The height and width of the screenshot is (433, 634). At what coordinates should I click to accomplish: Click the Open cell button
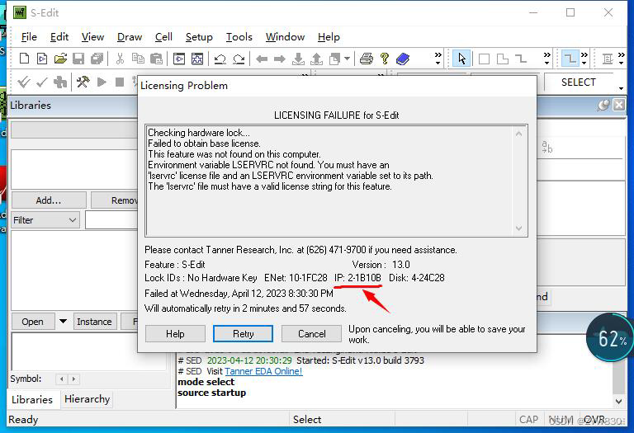tap(32, 322)
